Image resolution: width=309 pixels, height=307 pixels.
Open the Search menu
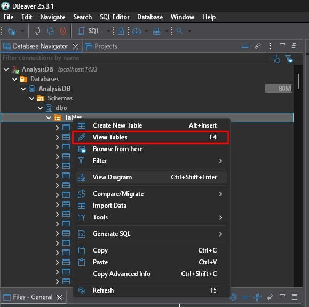[83, 17]
